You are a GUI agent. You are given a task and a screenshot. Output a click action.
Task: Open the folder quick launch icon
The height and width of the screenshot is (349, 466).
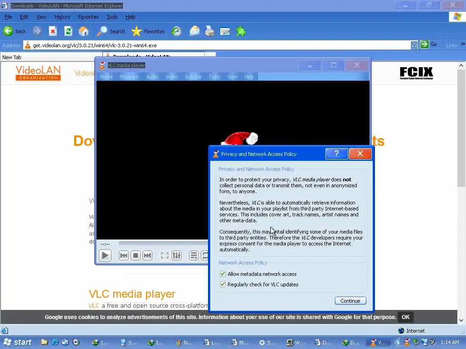(44, 343)
